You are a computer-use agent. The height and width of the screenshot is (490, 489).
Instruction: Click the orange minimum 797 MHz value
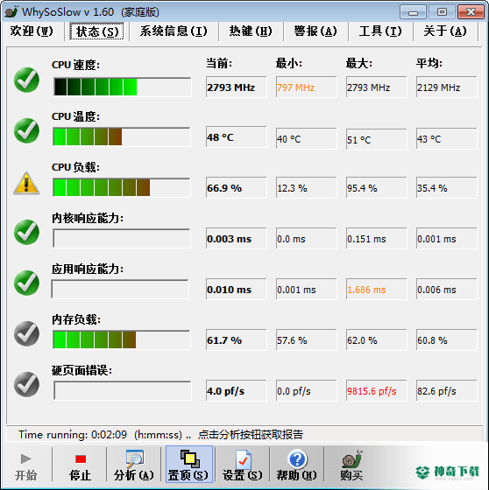[x=307, y=87]
